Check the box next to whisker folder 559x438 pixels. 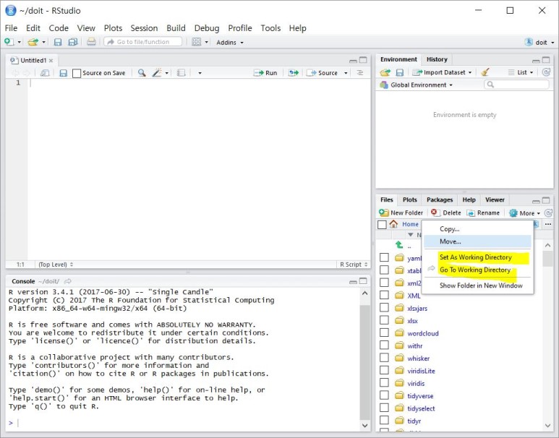384,358
